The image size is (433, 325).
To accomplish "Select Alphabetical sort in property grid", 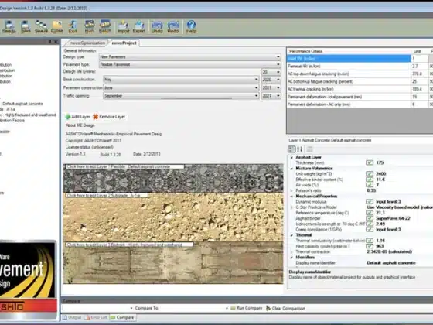I will (300, 149).
